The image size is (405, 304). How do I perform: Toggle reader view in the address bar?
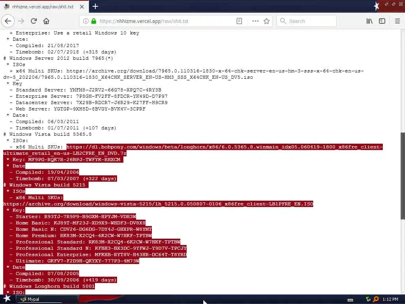[239, 21]
